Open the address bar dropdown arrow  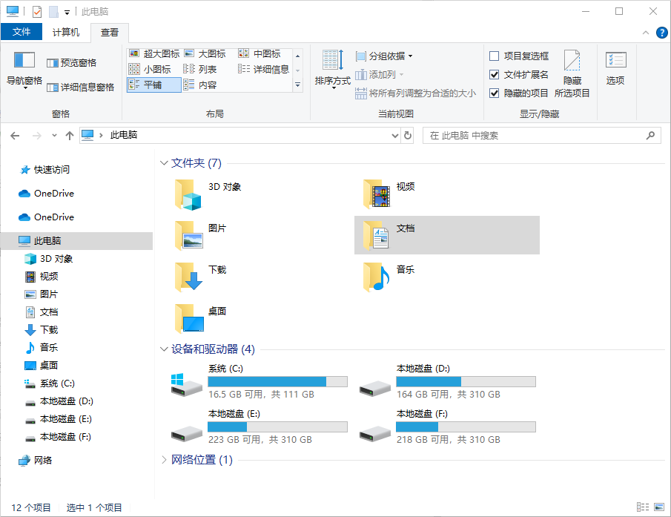coord(395,135)
